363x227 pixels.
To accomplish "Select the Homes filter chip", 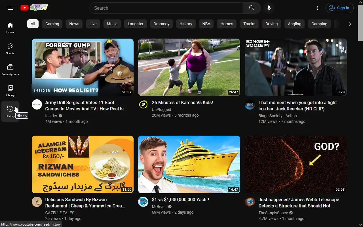I will (x=227, y=24).
